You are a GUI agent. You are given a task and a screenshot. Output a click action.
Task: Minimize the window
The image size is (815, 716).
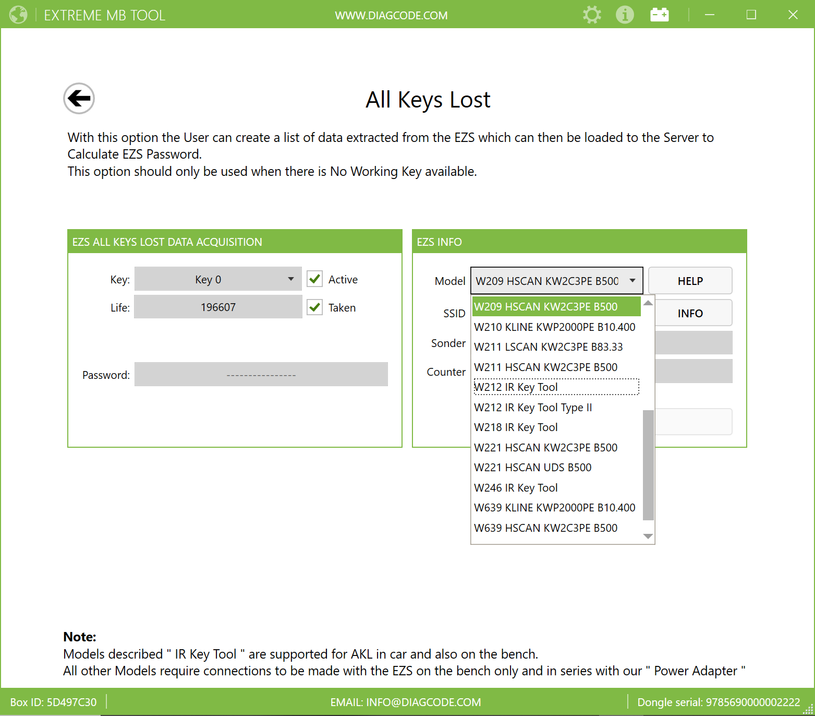coord(709,15)
